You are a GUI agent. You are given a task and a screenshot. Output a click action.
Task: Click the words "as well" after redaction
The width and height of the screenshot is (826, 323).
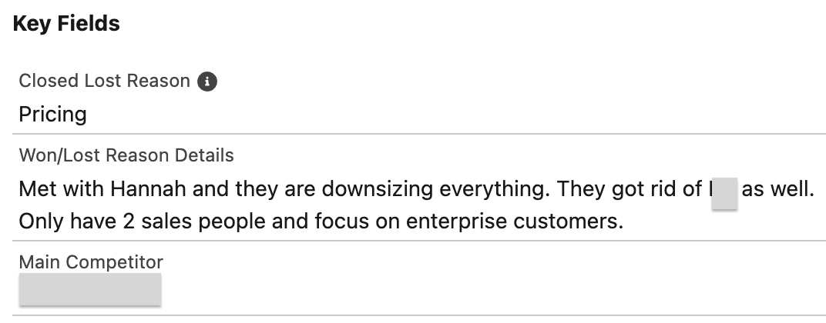[x=778, y=188]
